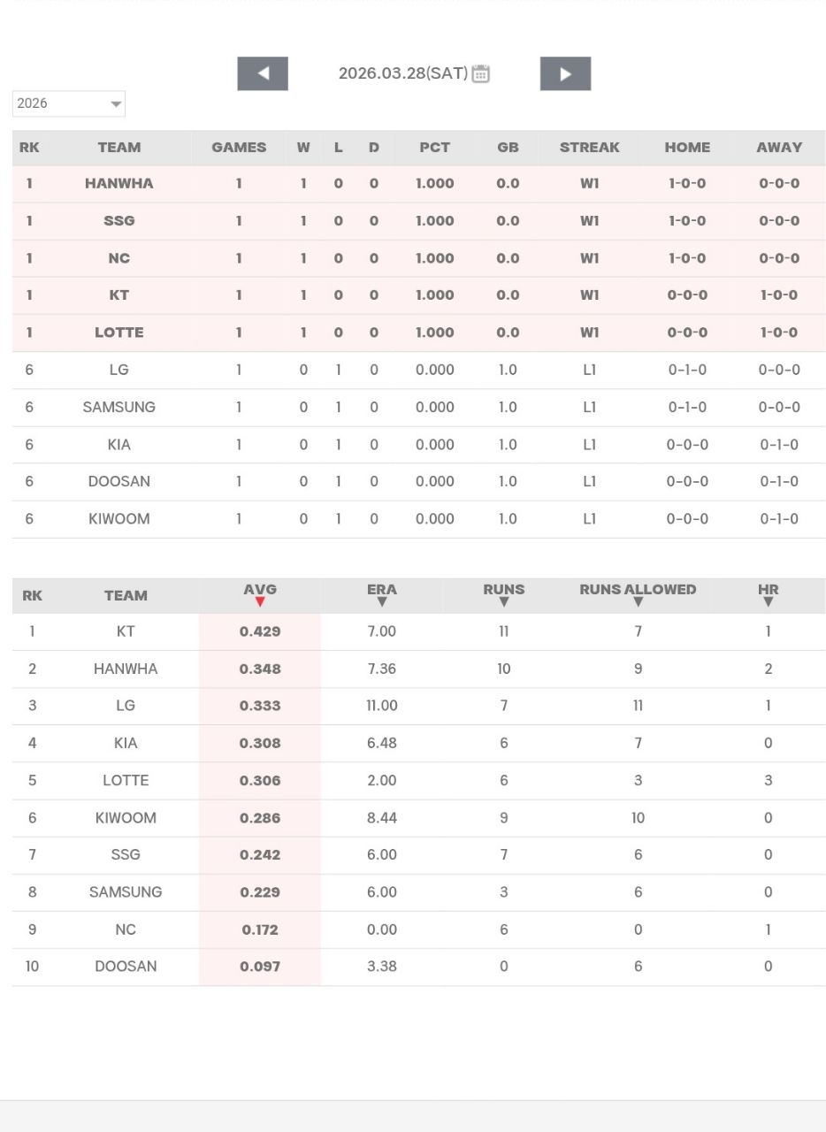This screenshot has height=1132, width=826.
Task: Sort teams by HR arrow
Action: (x=768, y=602)
